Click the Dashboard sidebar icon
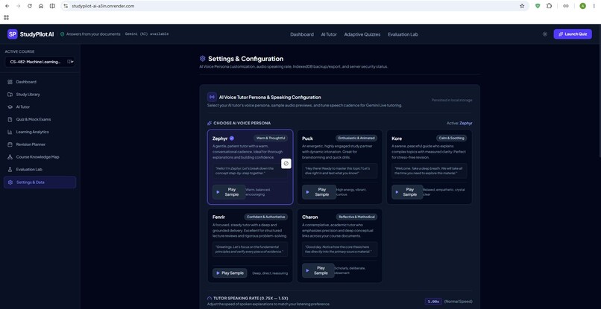Viewport: 601px width, 309px height. coord(10,82)
